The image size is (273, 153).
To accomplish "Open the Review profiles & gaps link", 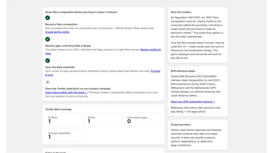I will tap(150, 50).
